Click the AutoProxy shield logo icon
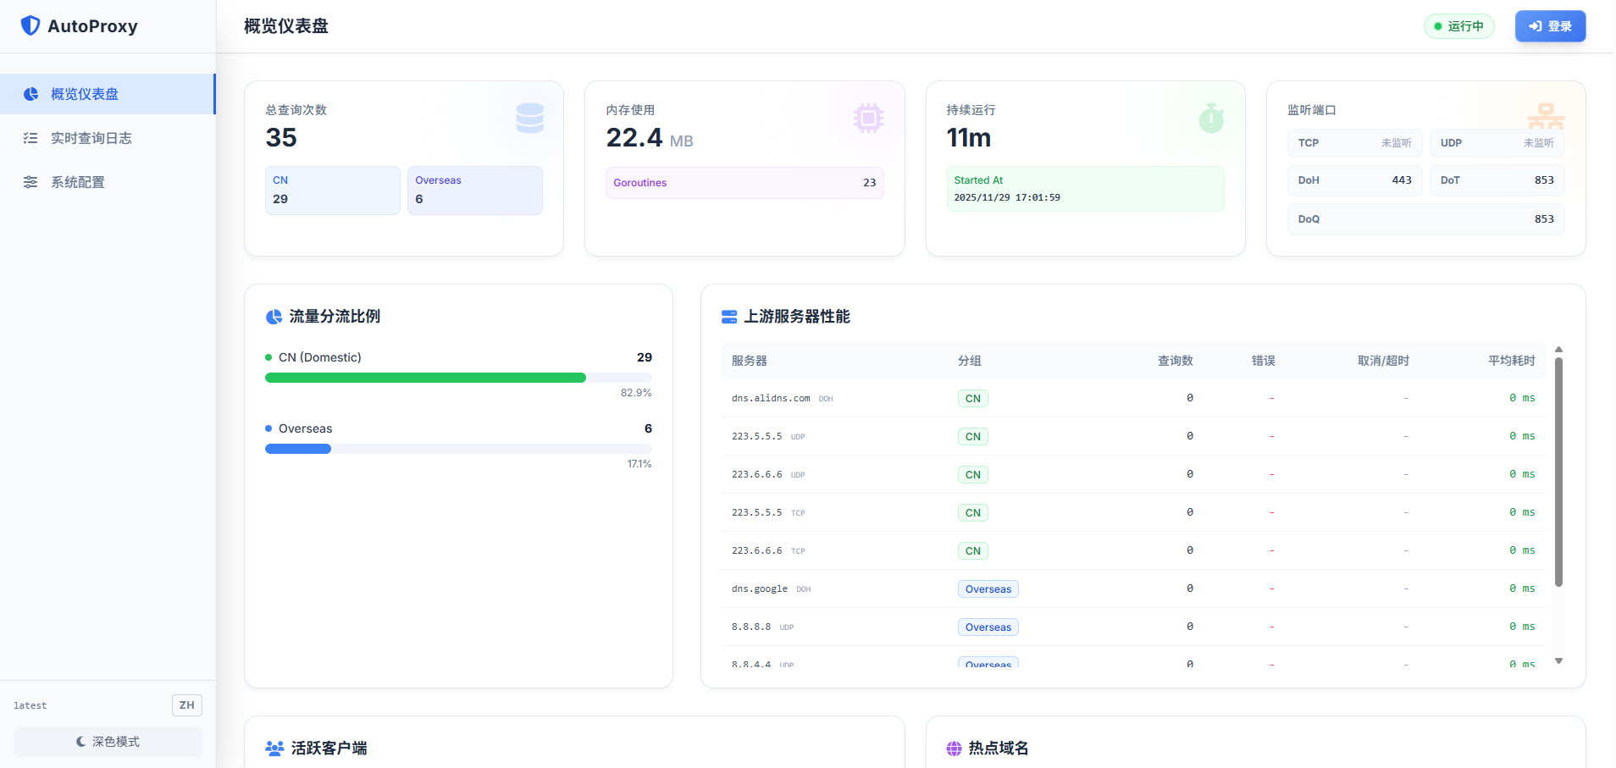The image size is (1616, 768). point(30,25)
